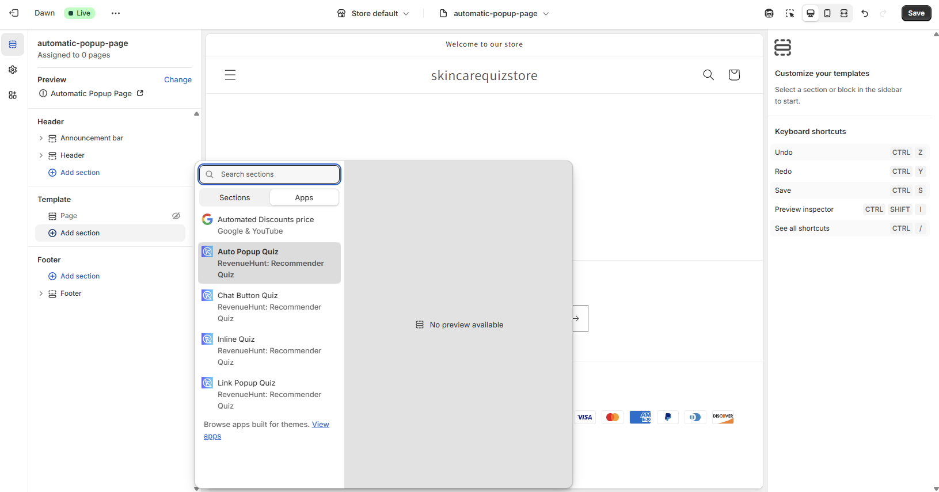
Task: Expand the Announcement bar section
Action: (x=41, y=138)
